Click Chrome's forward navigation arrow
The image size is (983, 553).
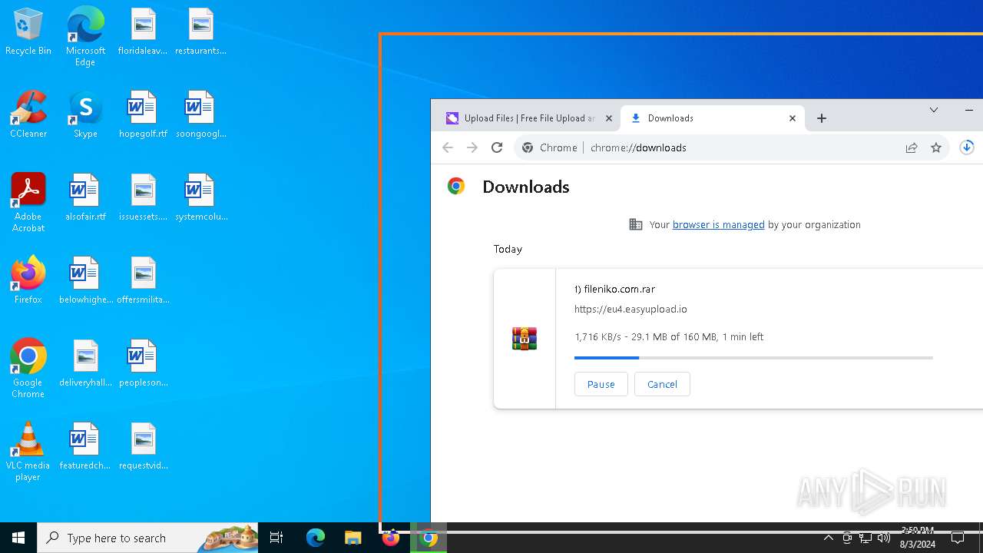[x=472, y=147]
